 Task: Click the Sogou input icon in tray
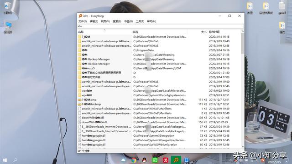point(263,160)
